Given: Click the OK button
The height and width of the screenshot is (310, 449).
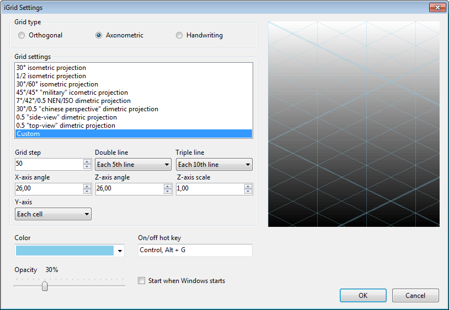Looking at the screenshot, I should [362, 295].
